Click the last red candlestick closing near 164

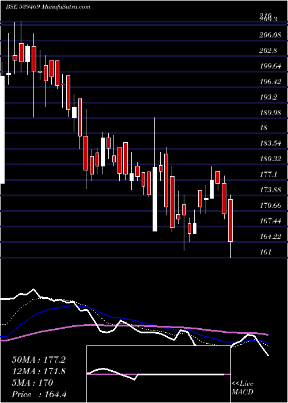230,220
